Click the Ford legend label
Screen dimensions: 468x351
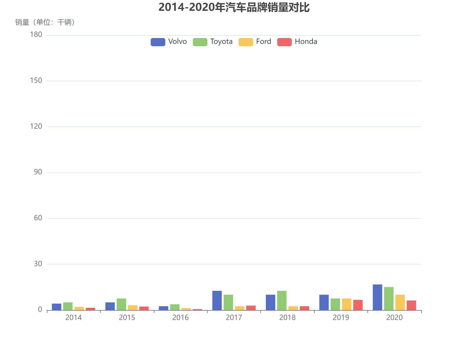(264, 42)
